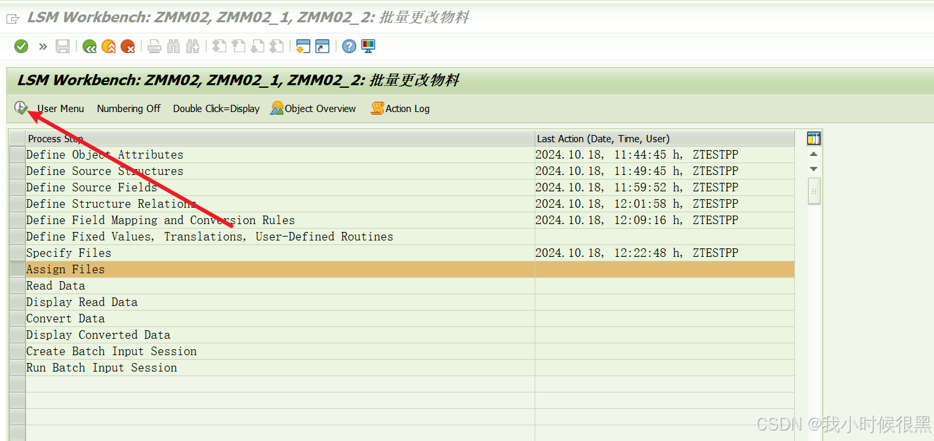Open the User Menu
Image resolution: width=934 pixels, height=441 pixels.
click(x=60, y=109)
